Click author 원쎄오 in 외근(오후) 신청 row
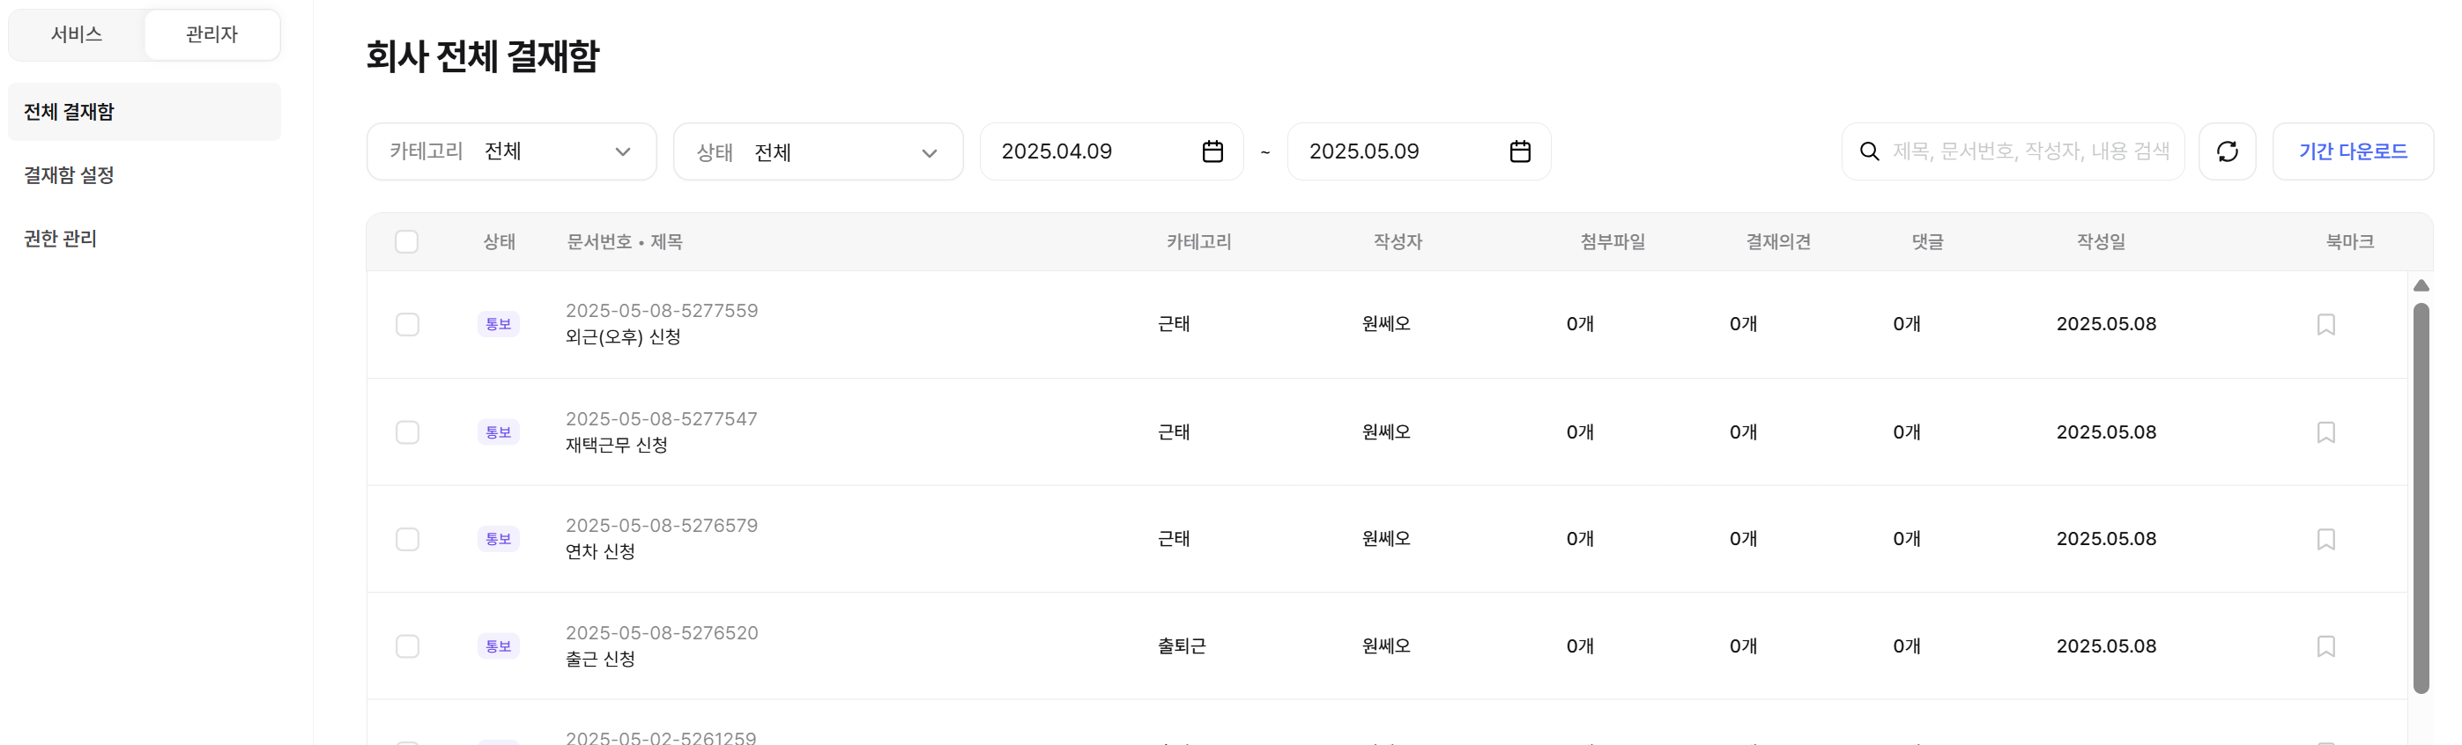Image resolution: width=2462 pixels, height=745 pixels. [x=1386, y=324]
